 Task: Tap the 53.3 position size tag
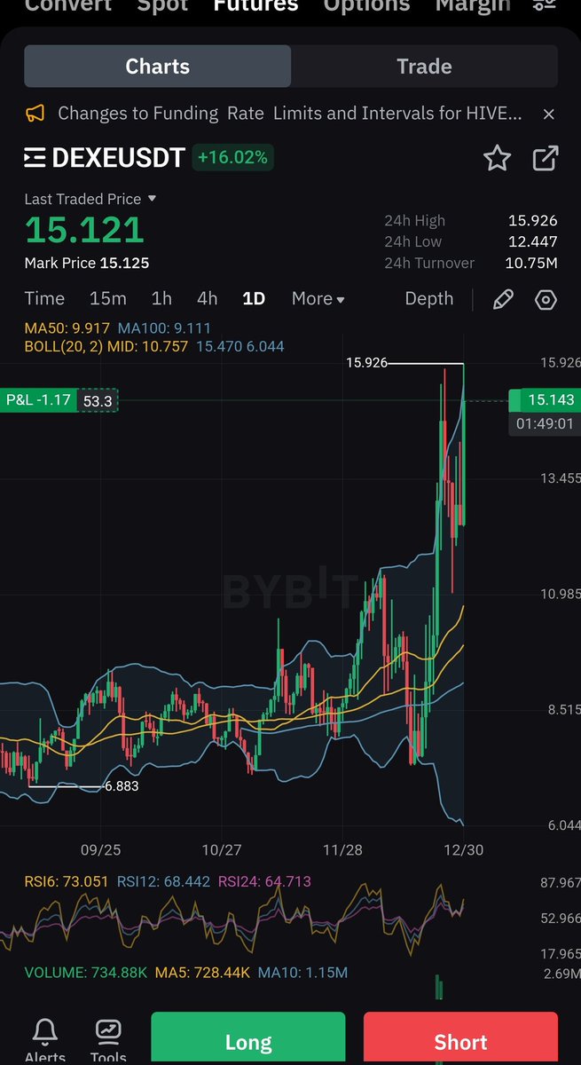tap(98, 401)
